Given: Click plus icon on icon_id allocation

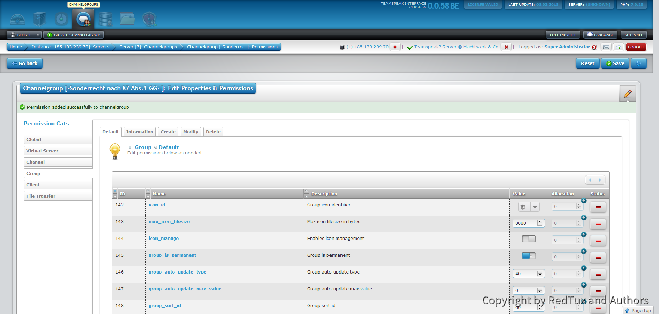Looking at the screenshot, I should point(583,201).
